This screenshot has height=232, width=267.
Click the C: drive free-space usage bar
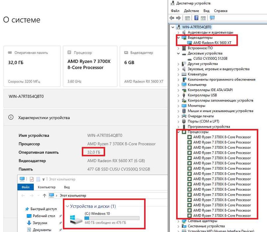pyautogui.click(x=112, y=218)
